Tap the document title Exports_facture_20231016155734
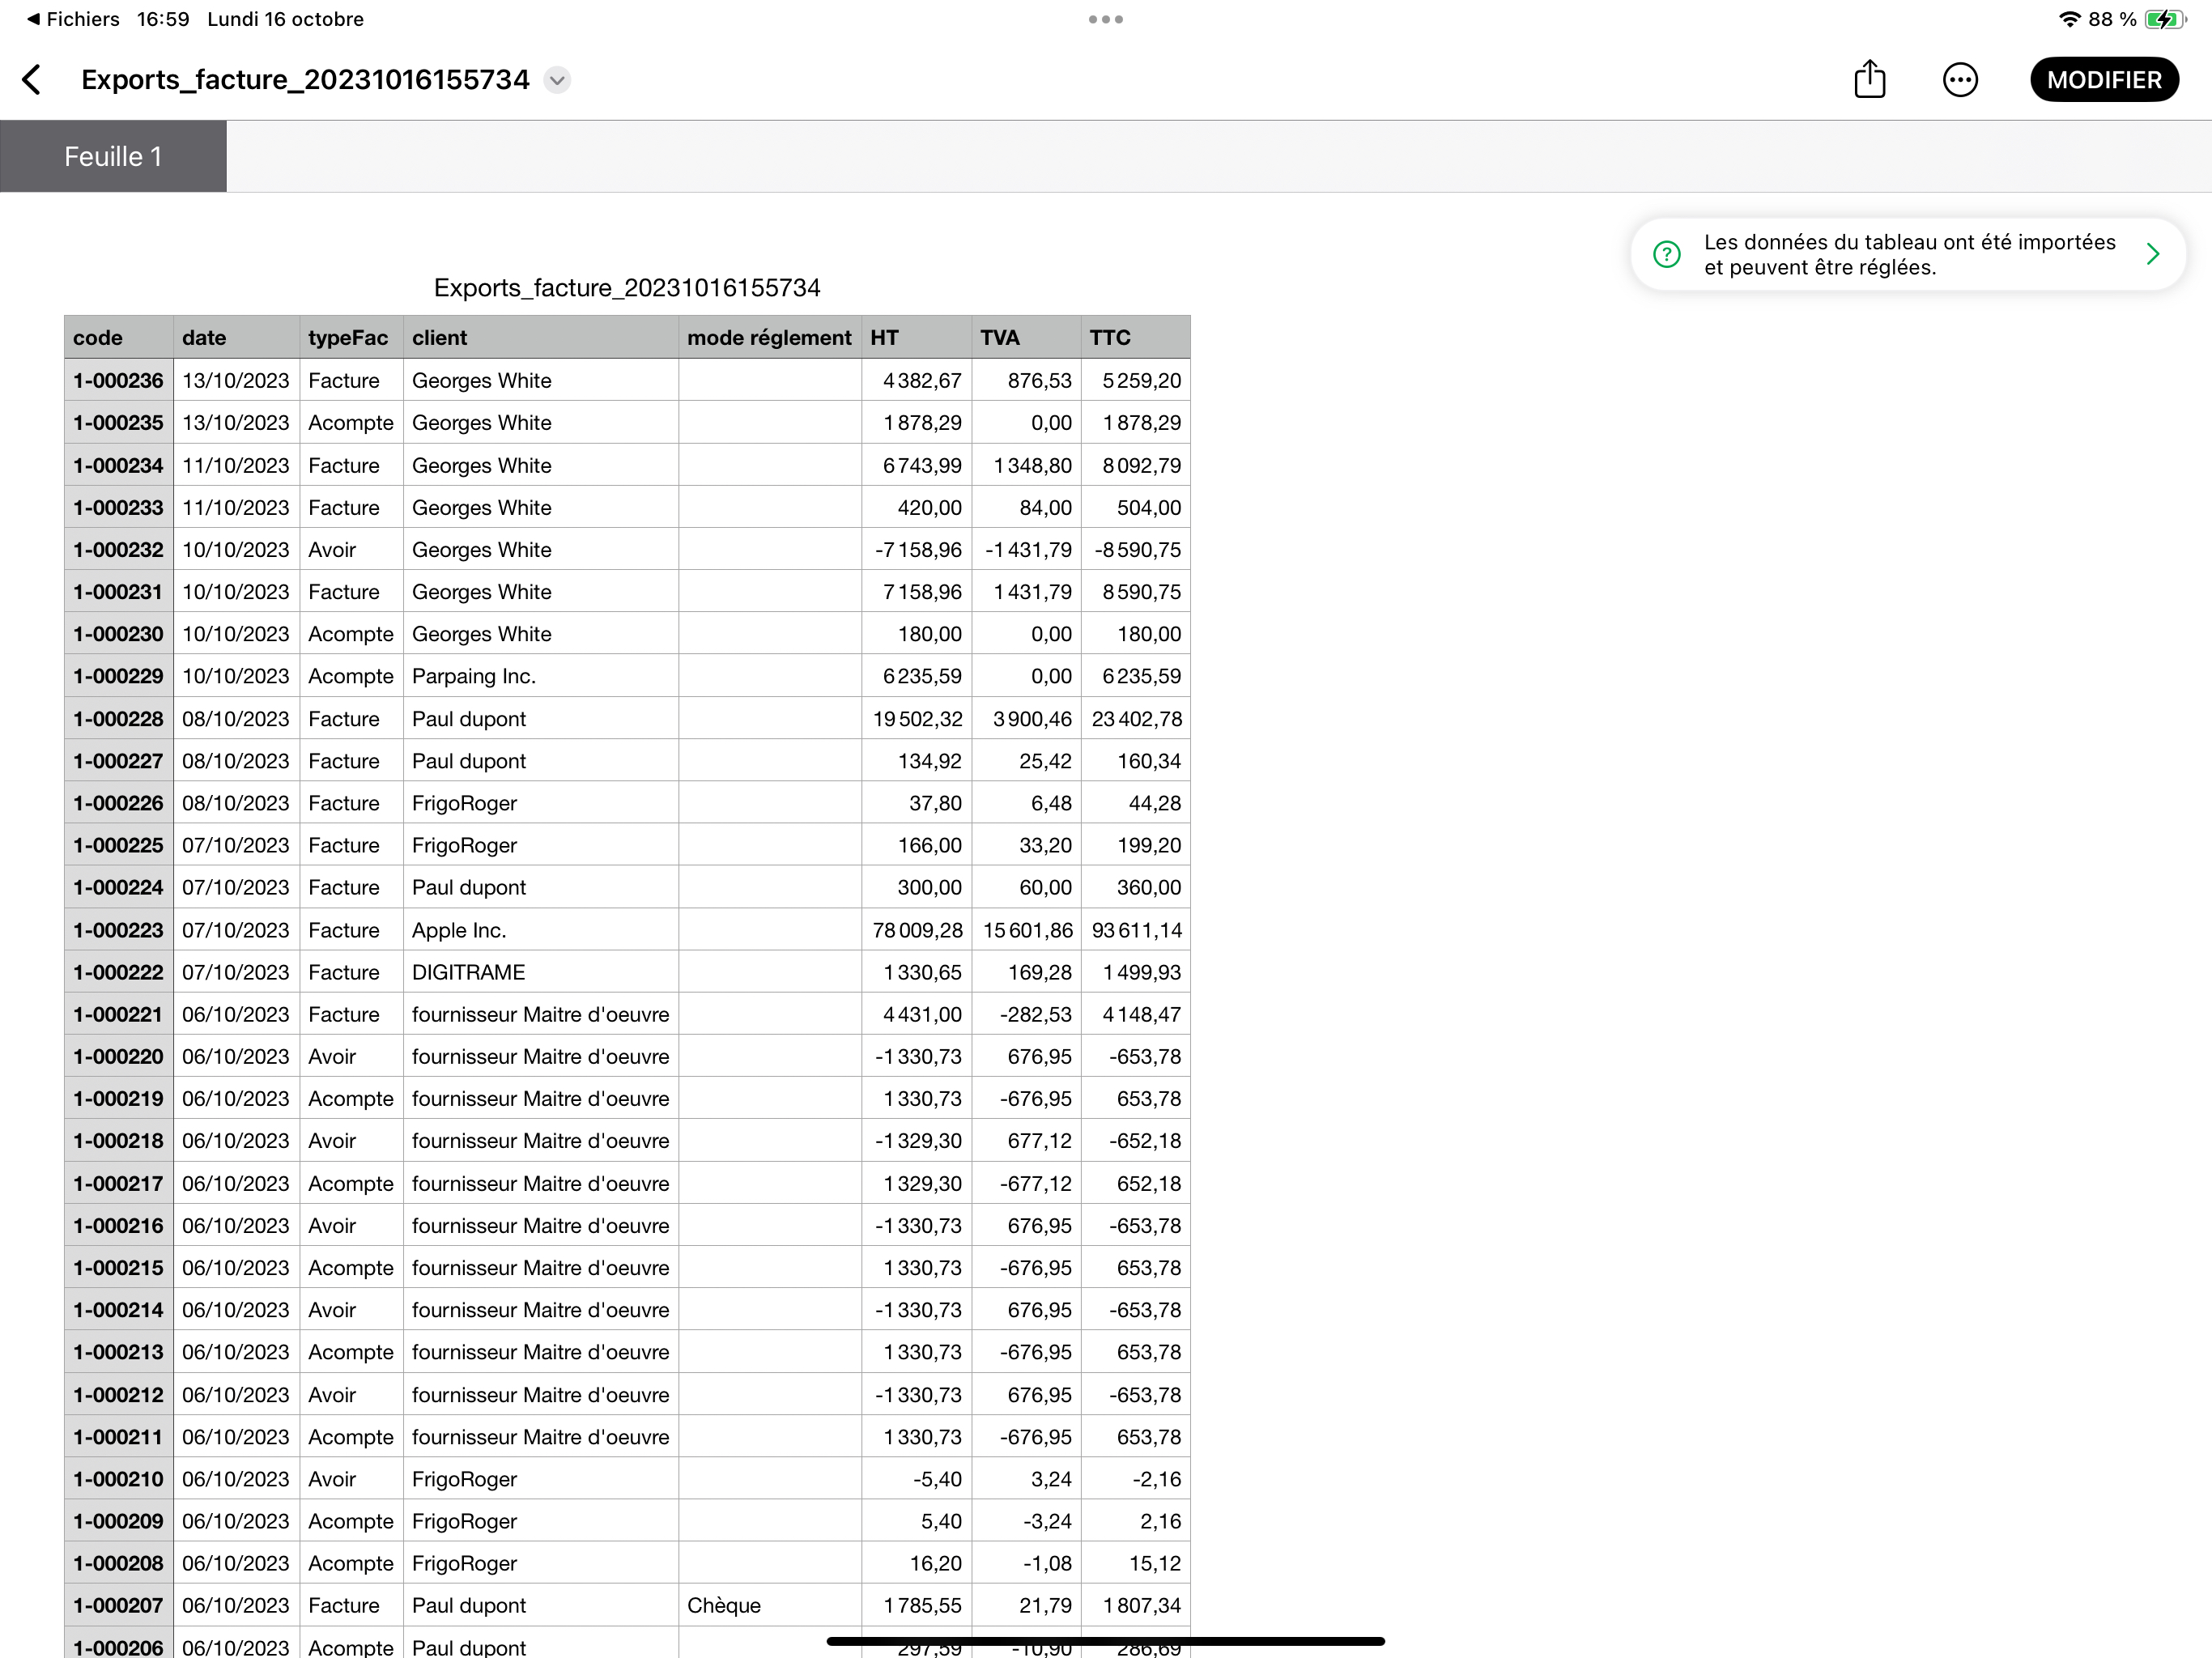Screen dimensions: 2212x1658 305,80
